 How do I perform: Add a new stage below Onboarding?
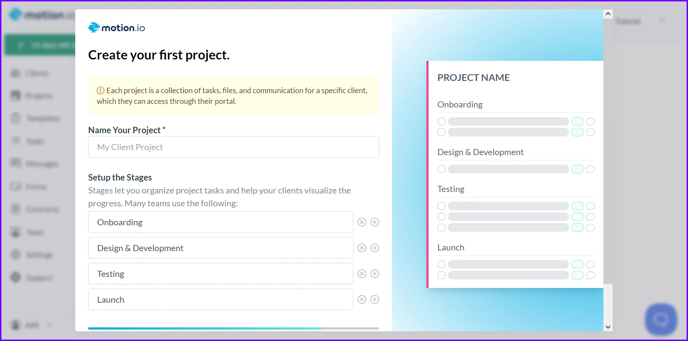375,222
